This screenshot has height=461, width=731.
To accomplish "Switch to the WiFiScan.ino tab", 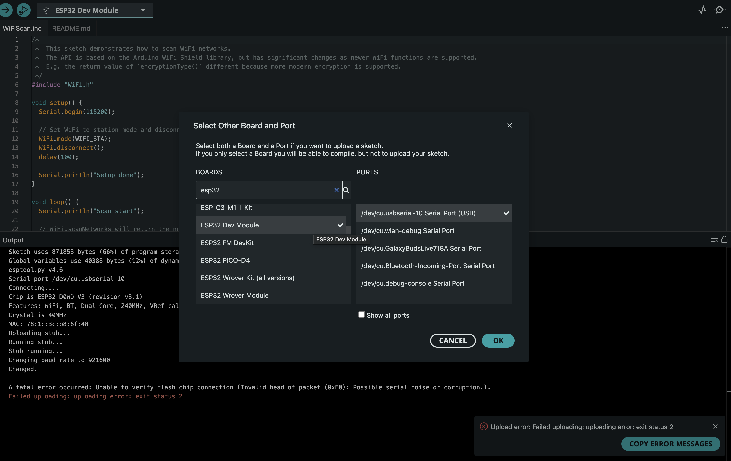I will tap(22, 28).
